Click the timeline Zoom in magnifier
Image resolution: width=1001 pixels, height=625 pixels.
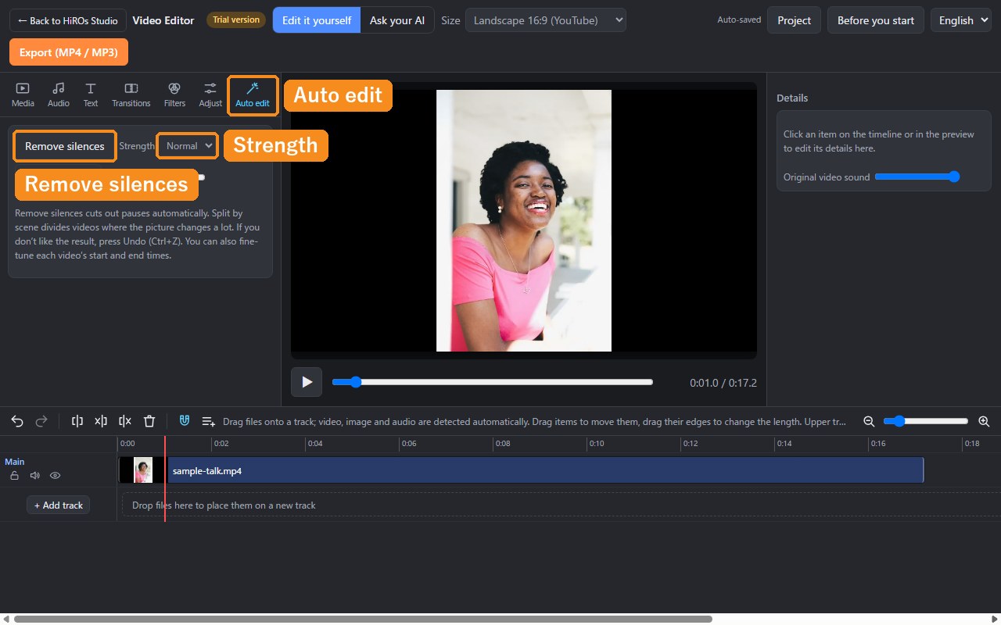[984, 421]
